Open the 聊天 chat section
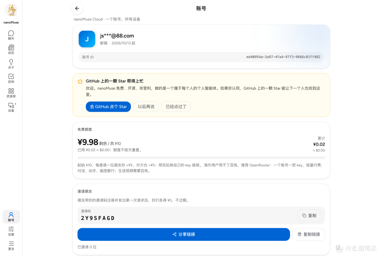 click(x=11, y=35)
